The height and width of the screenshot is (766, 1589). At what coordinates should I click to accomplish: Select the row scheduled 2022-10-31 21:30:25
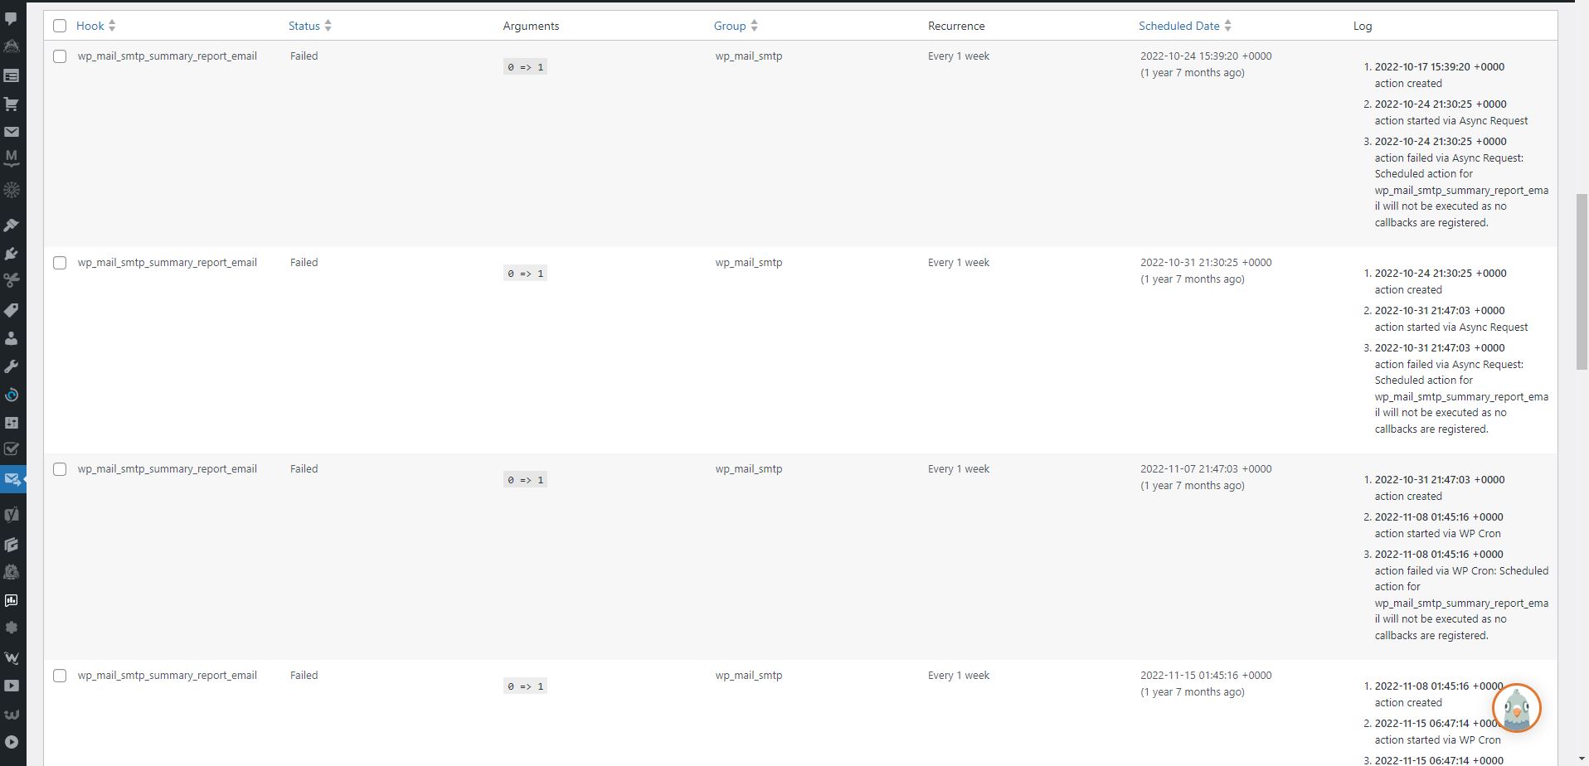click(x=60, y=263)
